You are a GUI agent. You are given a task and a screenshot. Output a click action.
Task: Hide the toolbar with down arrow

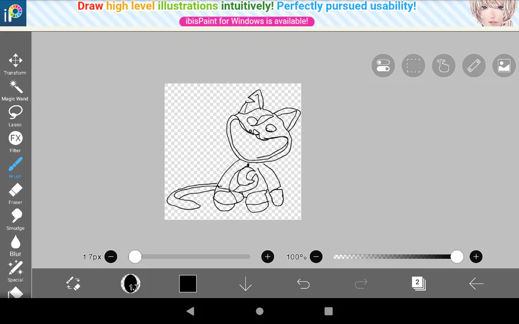pyautogui.click(x=245, y=284)
